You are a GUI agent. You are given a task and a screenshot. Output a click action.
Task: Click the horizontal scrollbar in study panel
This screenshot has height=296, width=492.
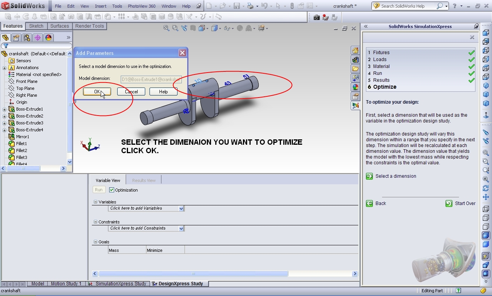click(x=193, y=274)
